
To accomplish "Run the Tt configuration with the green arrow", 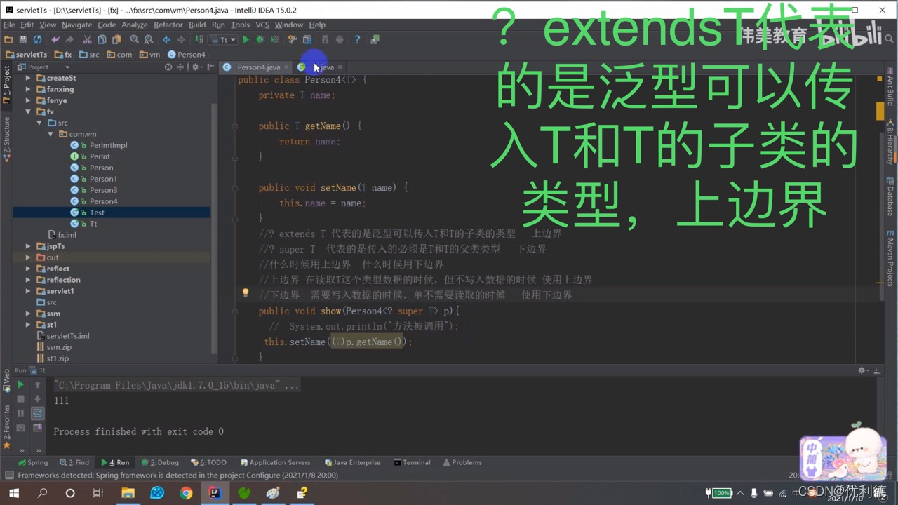I will (x=245, y=39).
